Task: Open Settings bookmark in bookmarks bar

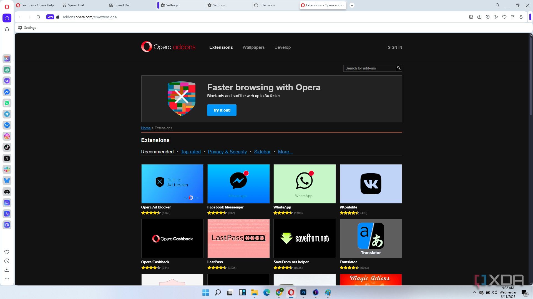Action: tap(27, 28)
